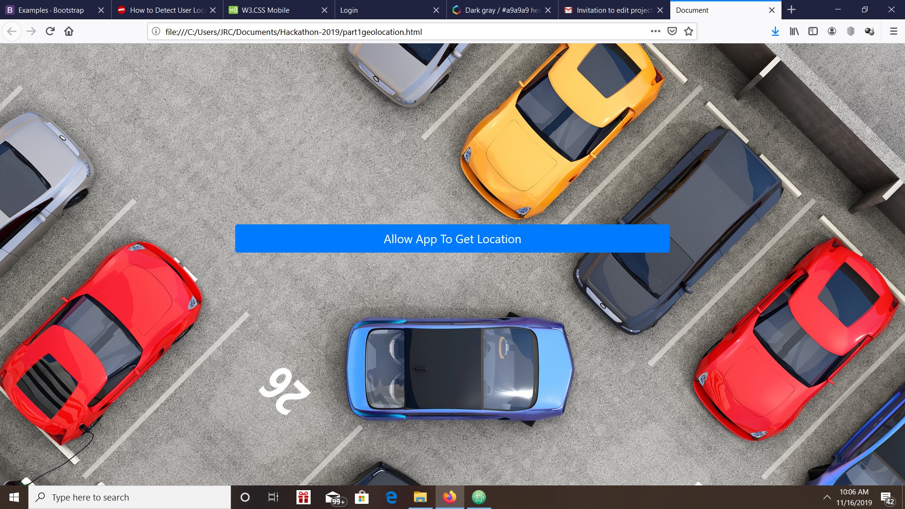Screen dimensions: 905x509
Task: Open the Firefox Account icon
Action: [x=832, y=31]
